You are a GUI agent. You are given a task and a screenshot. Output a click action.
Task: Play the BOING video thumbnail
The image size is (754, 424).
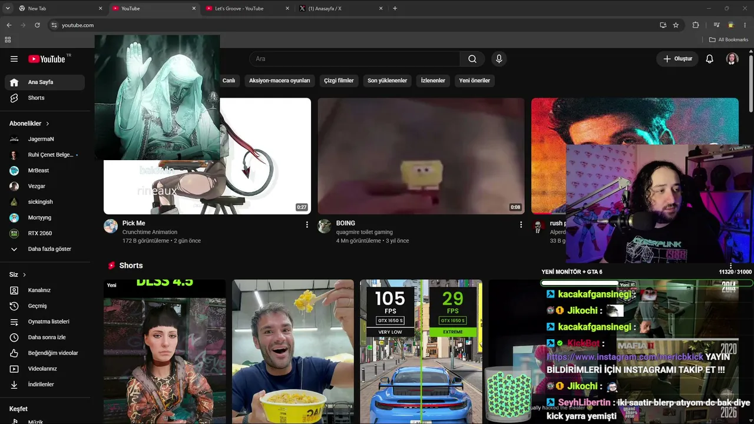(x=421, y=156)
